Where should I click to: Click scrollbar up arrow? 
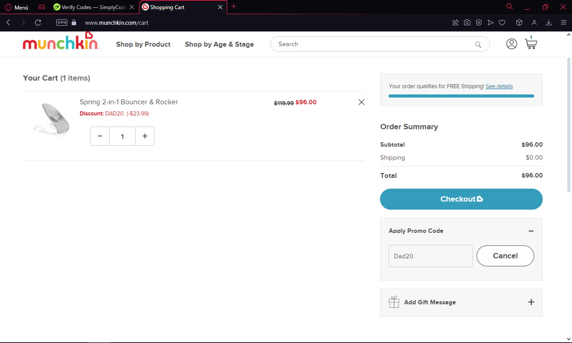click(569, 35)
